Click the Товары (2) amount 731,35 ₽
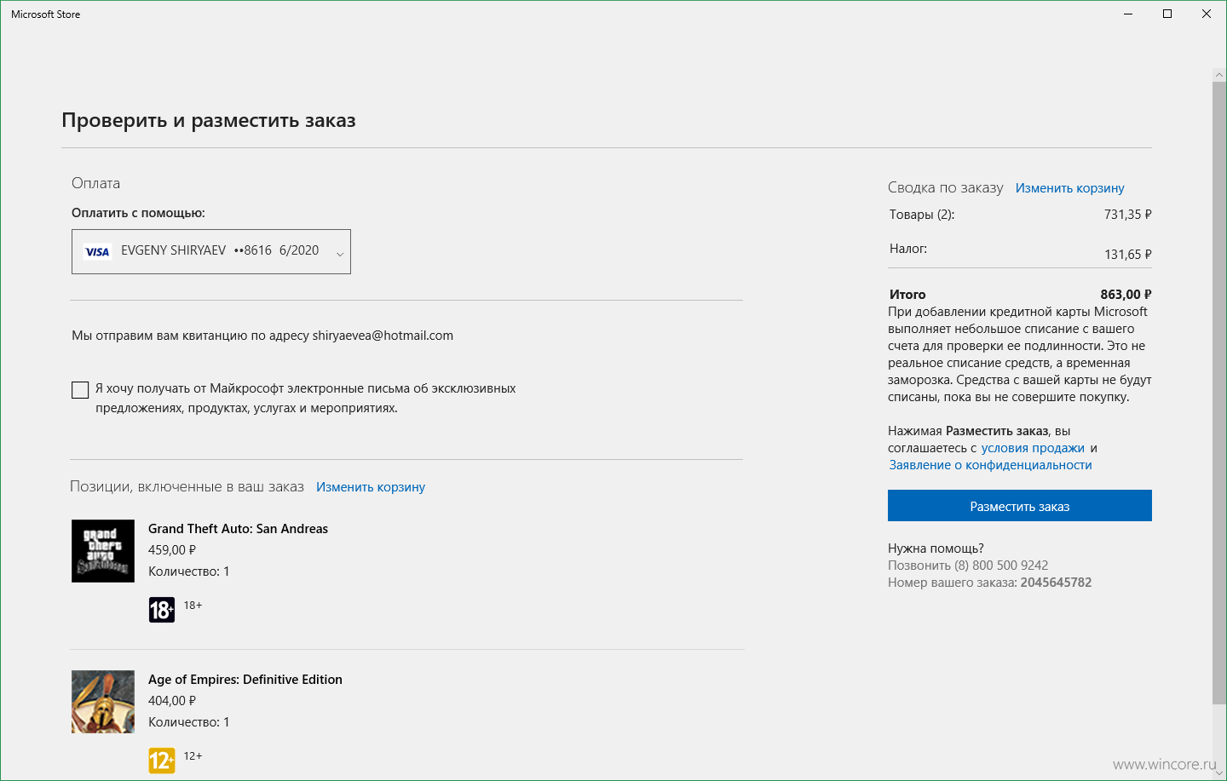Screen dimensions: 1227x781 [x=1128, y=215]
